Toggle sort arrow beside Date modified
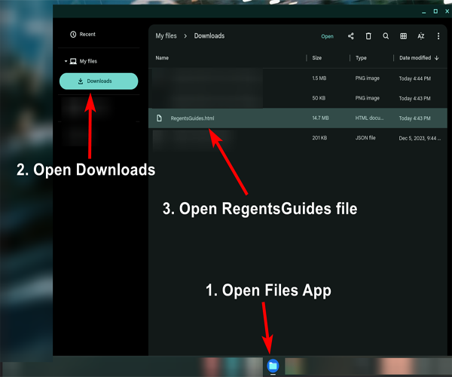 pyautogui.click(x=437, y=58)
